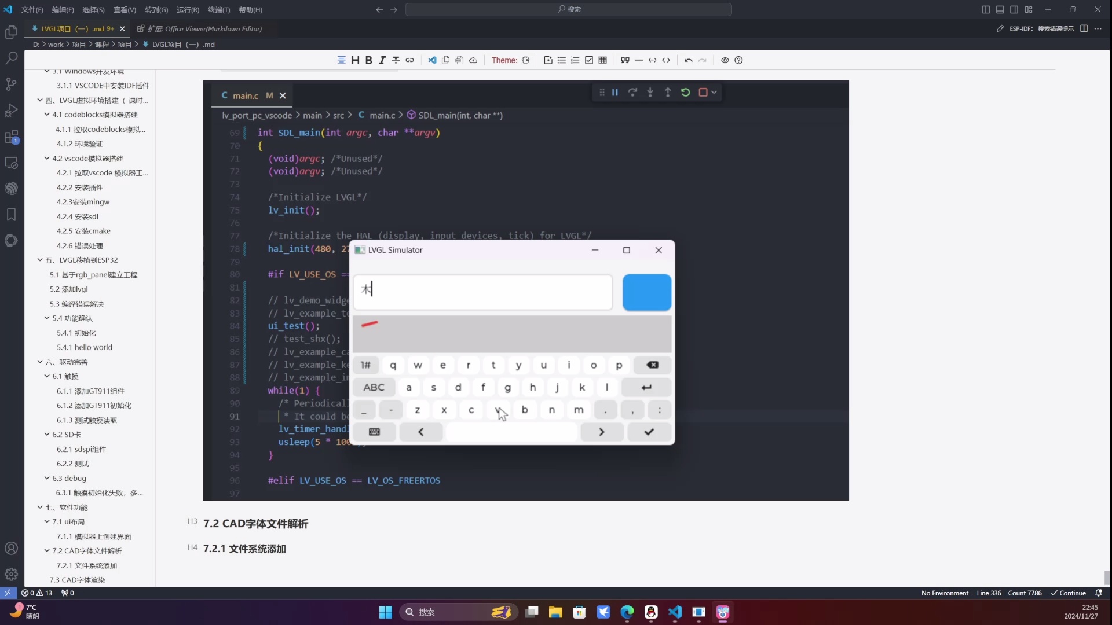Toggle bold formatting in markdown toolbar
Image resolution: width=1112 pixels, height=625 pixels.
click(368, 60)
